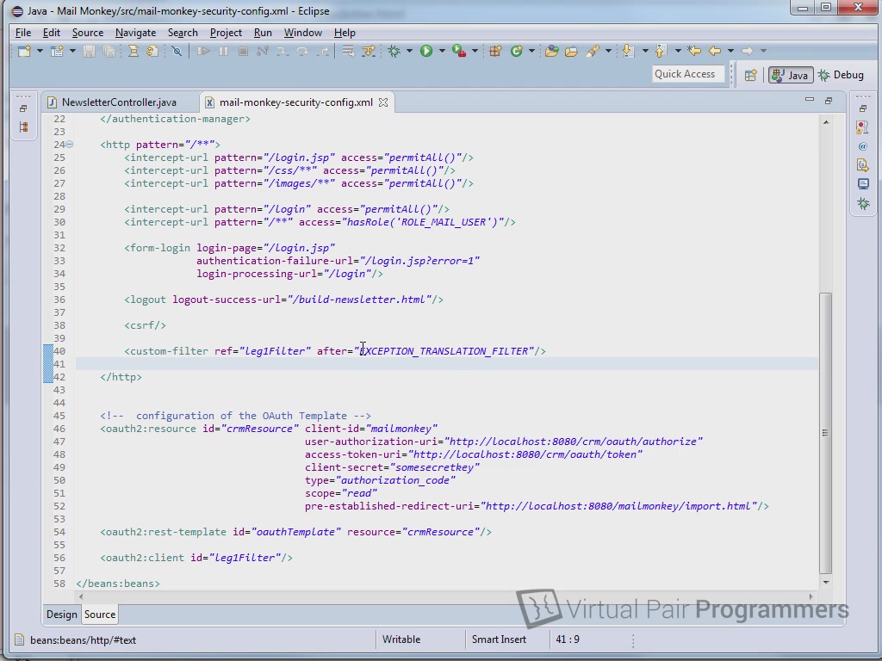
Task: Click the restore icon in the left side panel
Action: [x=23, y=108]
